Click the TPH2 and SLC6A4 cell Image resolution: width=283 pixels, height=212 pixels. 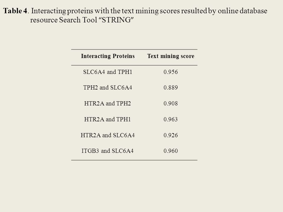point(108,88)
